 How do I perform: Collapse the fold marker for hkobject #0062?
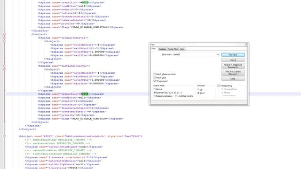(x=4, y=136)
